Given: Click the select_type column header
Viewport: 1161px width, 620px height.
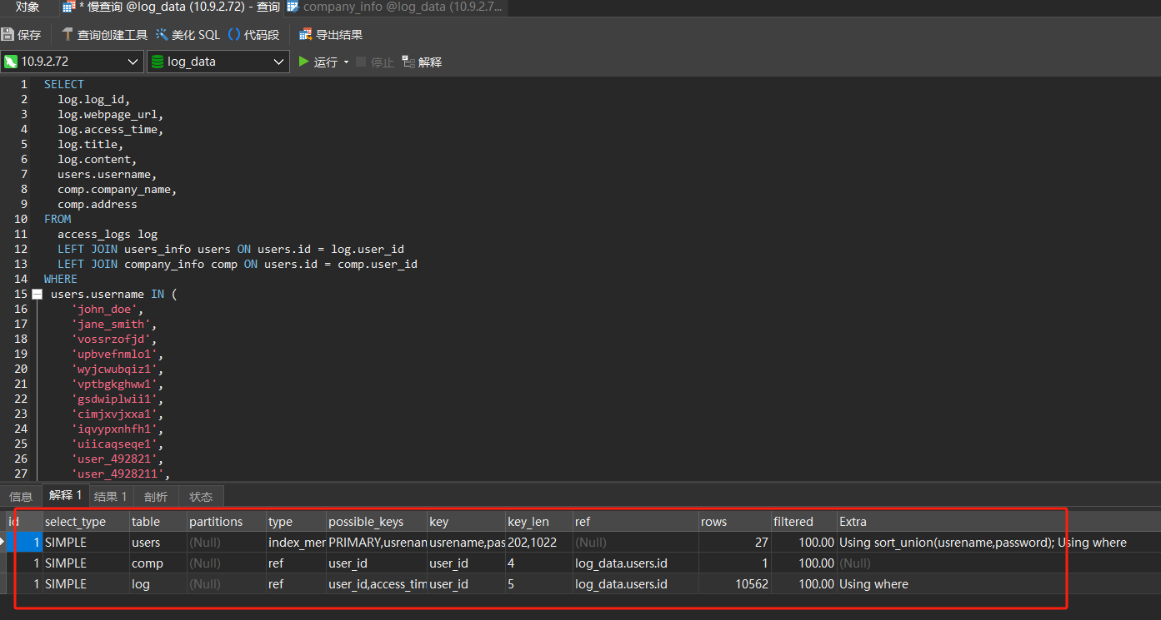Looking at the screenshot, I should coord(86,522).
